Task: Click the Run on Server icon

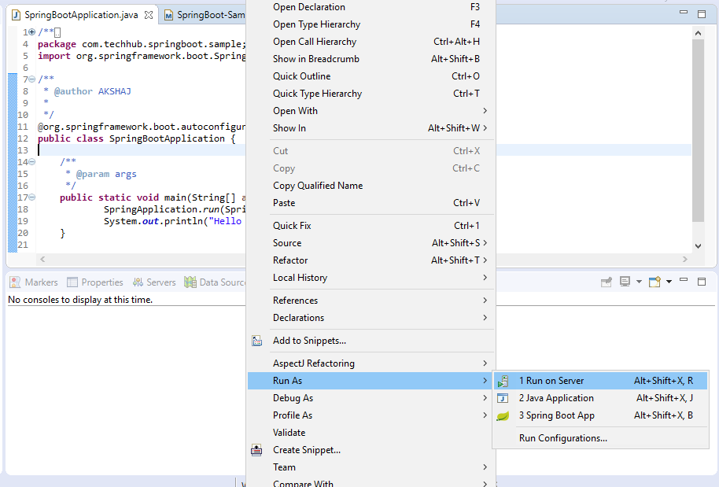Action: coord(503,380)
